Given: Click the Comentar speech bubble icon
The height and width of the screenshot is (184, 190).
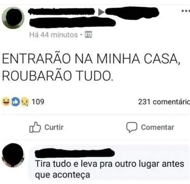Looking at the screenshot, I should point(131,127).
